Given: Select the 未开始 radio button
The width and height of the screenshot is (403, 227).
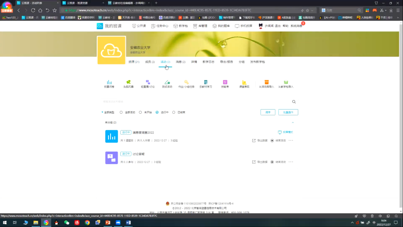Looking at the screenshot, I should (140, 112).
